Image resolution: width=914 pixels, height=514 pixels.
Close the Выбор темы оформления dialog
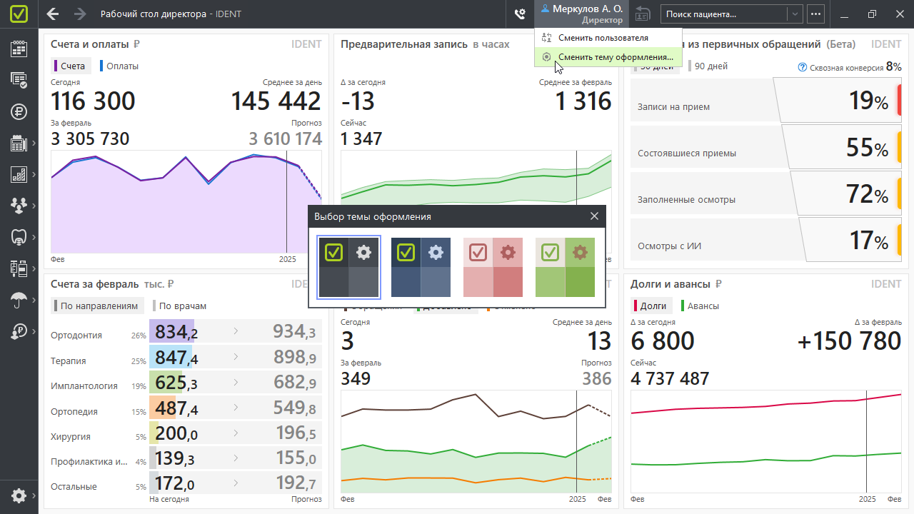594,216
